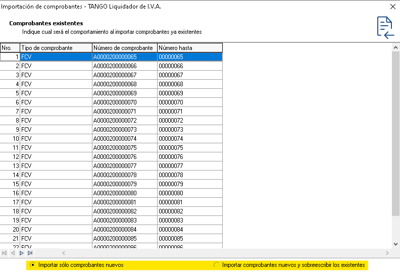Click Número hasta value 00000074

tap(190, 139)
